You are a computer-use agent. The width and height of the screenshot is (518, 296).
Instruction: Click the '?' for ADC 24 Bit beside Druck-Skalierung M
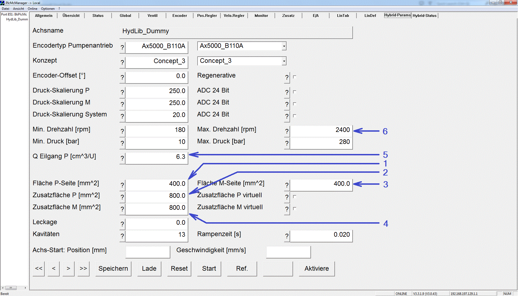pos(287,104)
